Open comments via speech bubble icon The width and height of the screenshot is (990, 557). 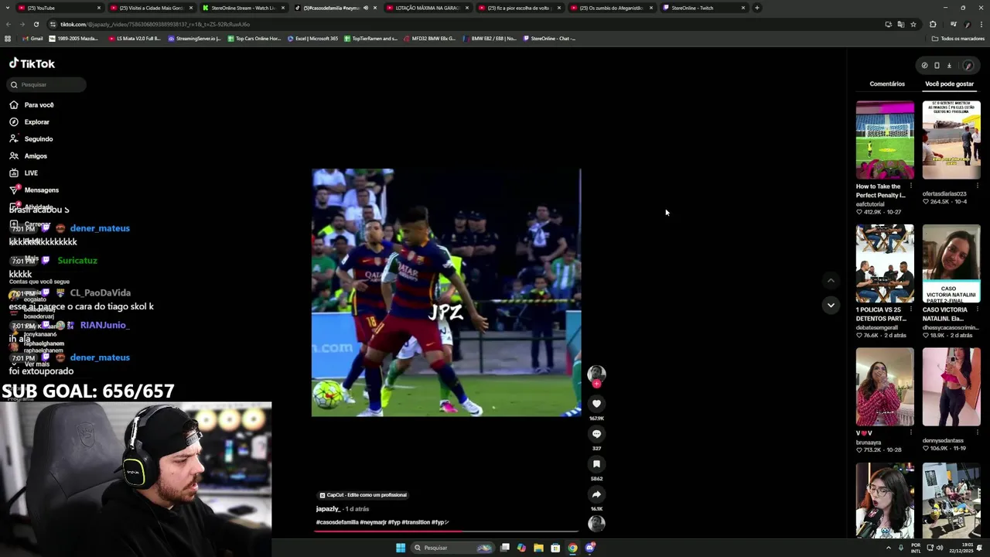click(596, 434)
